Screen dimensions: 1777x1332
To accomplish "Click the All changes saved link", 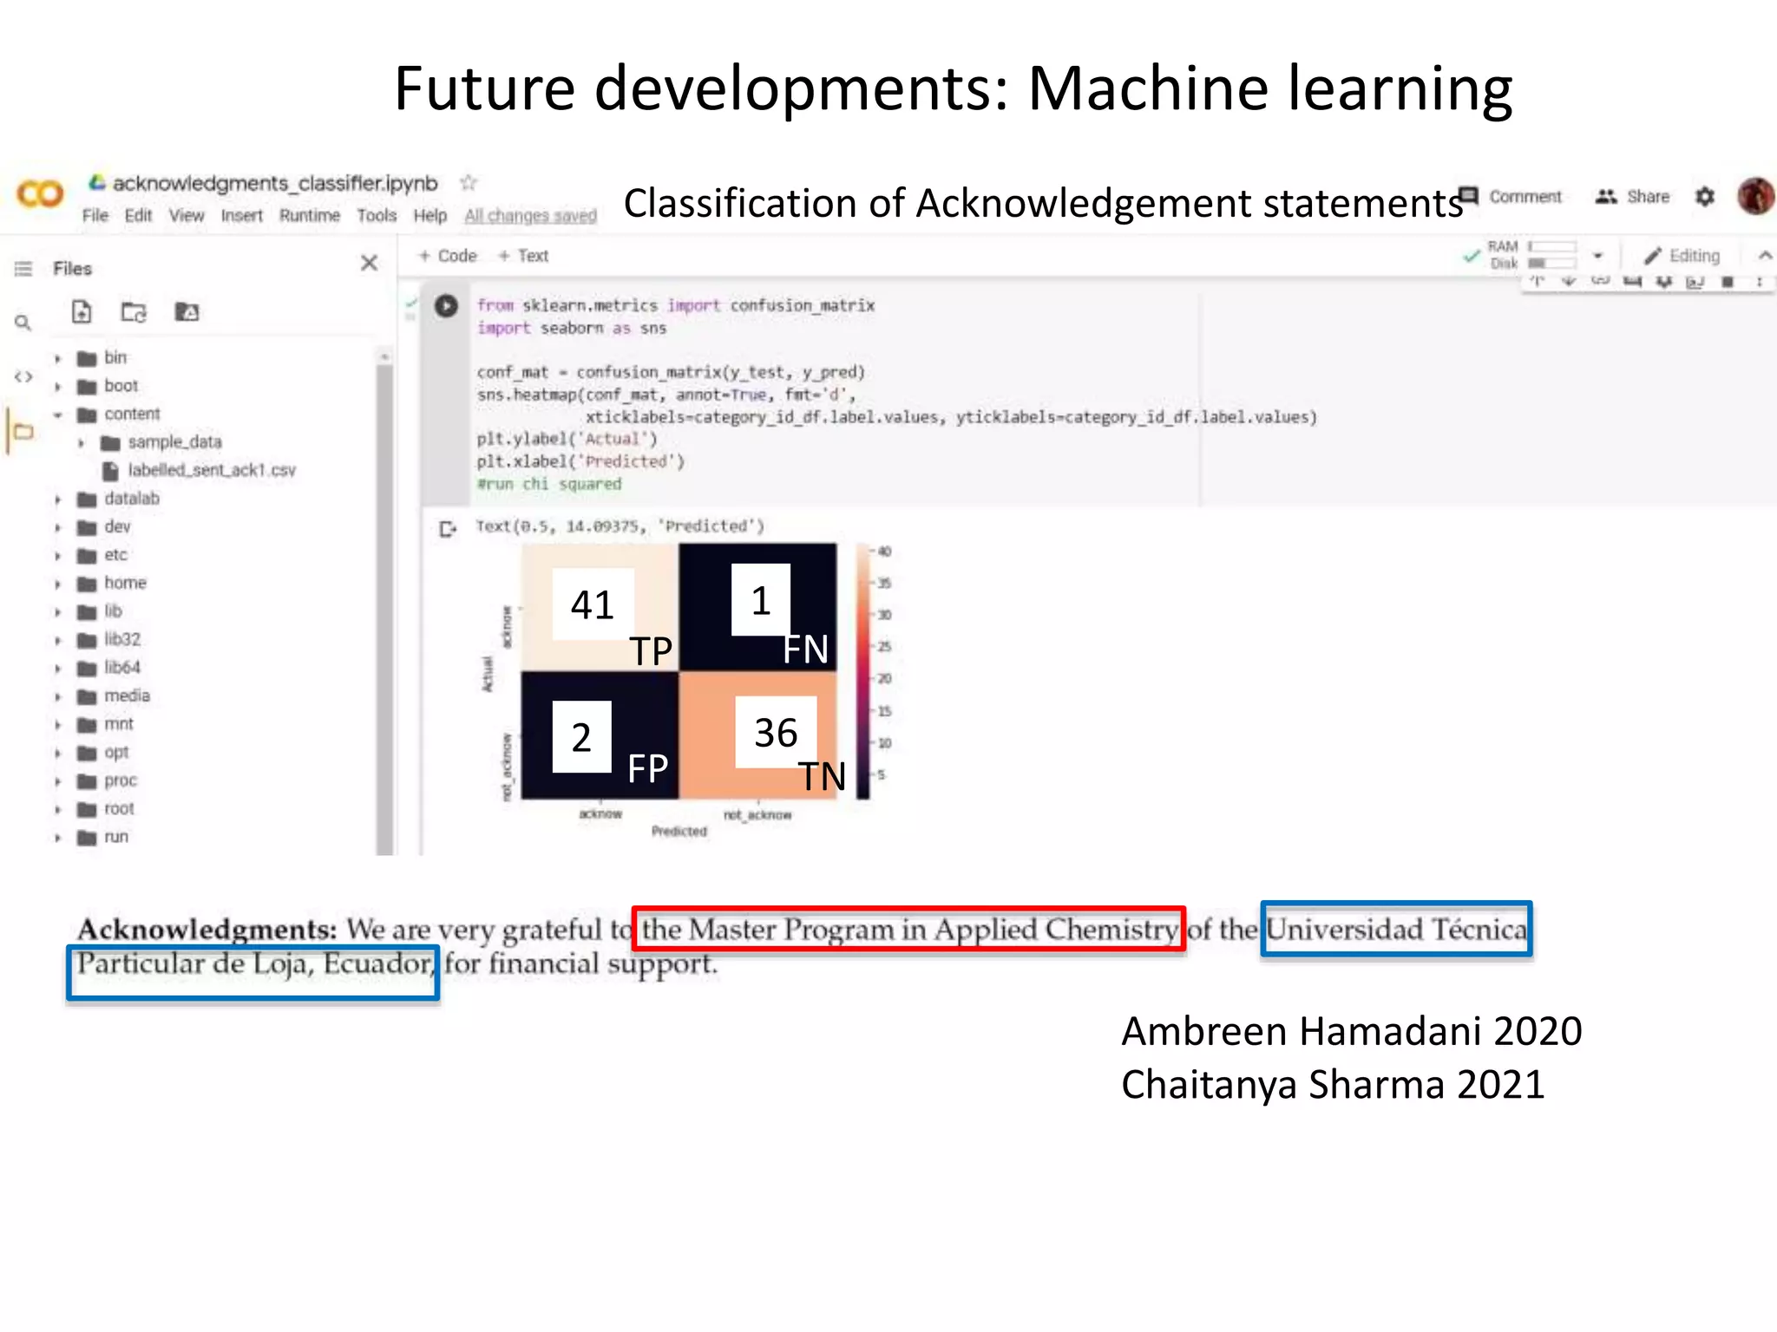I will coord(530,216).
